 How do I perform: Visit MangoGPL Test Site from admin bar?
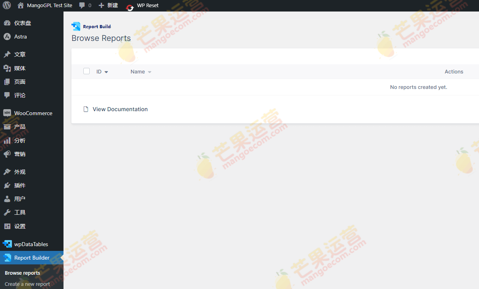pyautogui.click(x=44, y=6)
